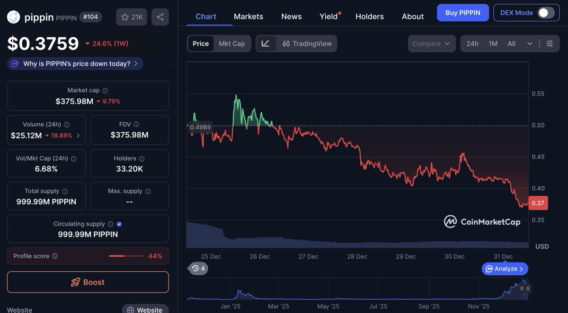Image resolution: width=568 pixels, height=313 pixels.
Task: Add PIPPIN to watchlist via star button
Action: (x=132, y=17)
